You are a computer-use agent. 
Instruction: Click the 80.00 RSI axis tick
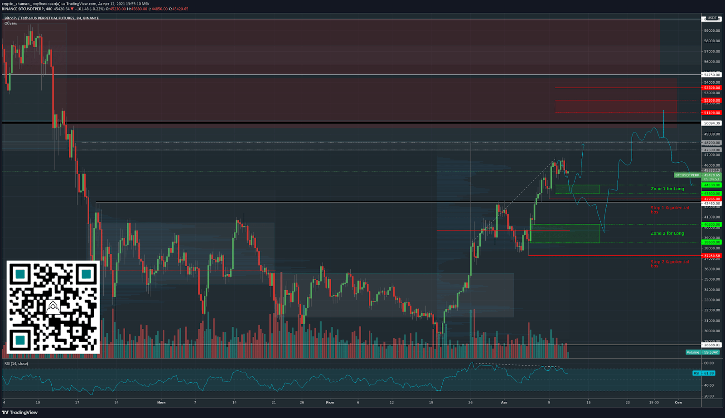tap(709, 363)
